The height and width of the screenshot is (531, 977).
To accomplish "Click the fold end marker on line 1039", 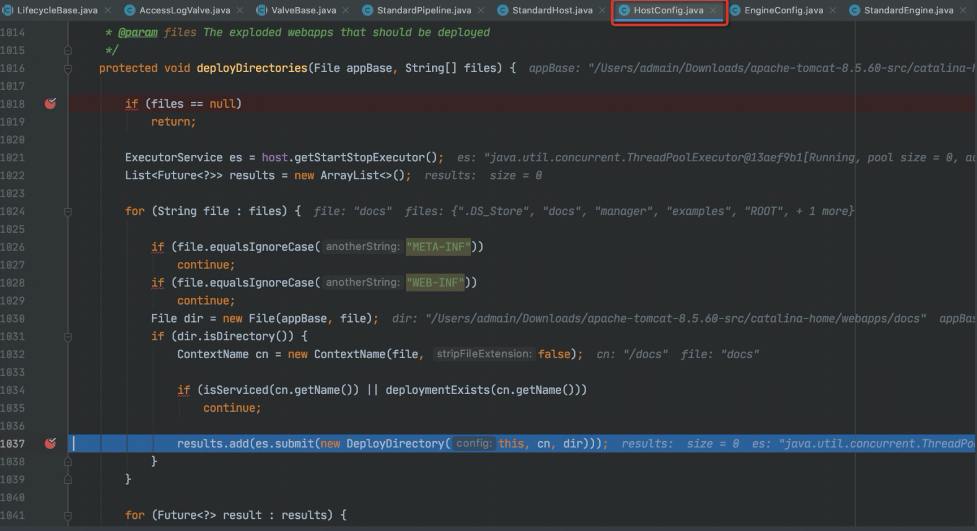I will click(x=68, y=479).
